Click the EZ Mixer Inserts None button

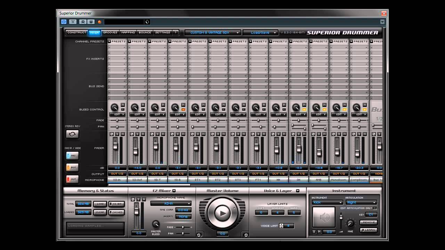pyautogui.click(x=183, y=217)
